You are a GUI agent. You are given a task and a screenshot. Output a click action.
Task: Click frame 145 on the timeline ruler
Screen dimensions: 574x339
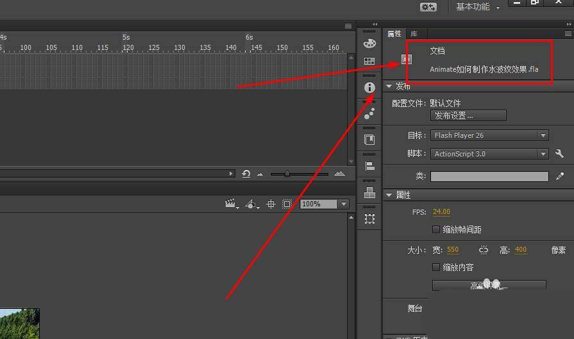coord(257,47)
